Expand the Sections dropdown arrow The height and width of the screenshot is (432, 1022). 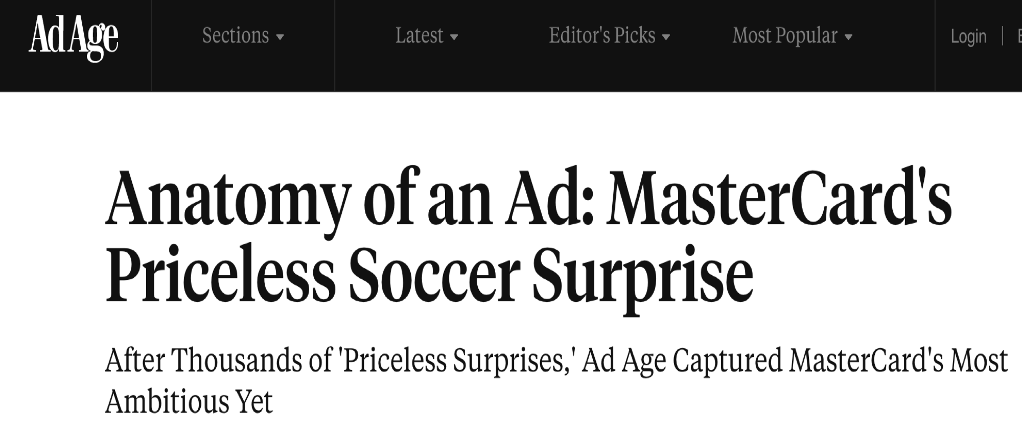(x=280, y=37)
